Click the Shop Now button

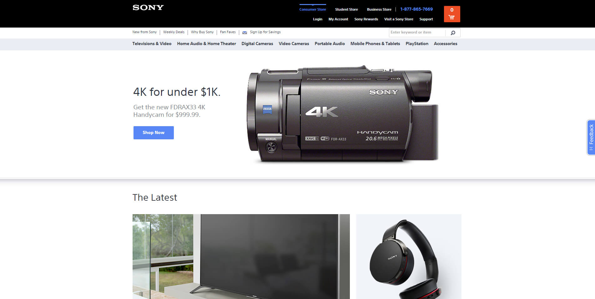click(x=154, y=133)
